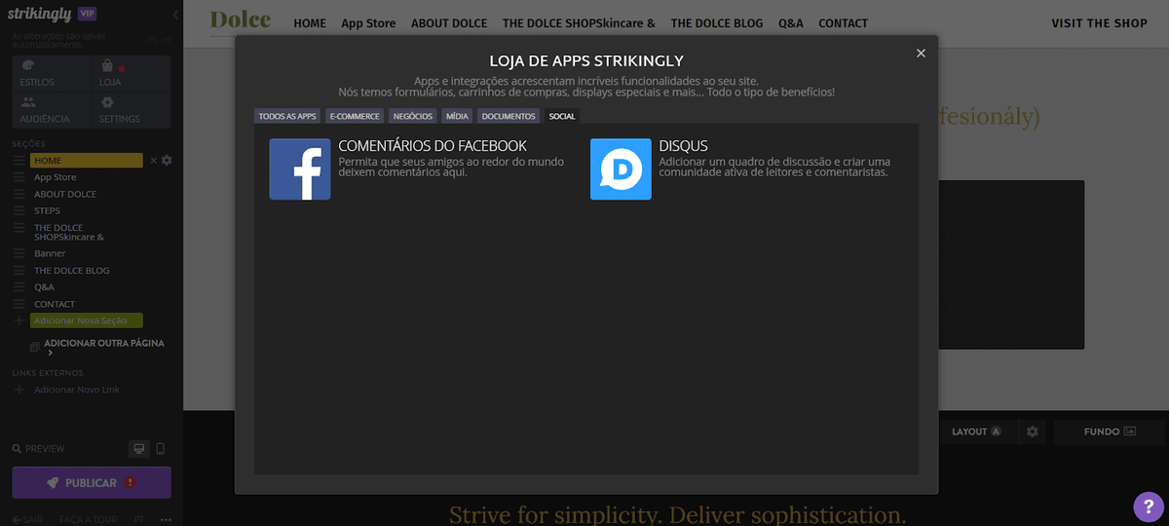Open the Todos as Apps tab
This screenshot has height=526, width=1169.
[x=287, y=116]
